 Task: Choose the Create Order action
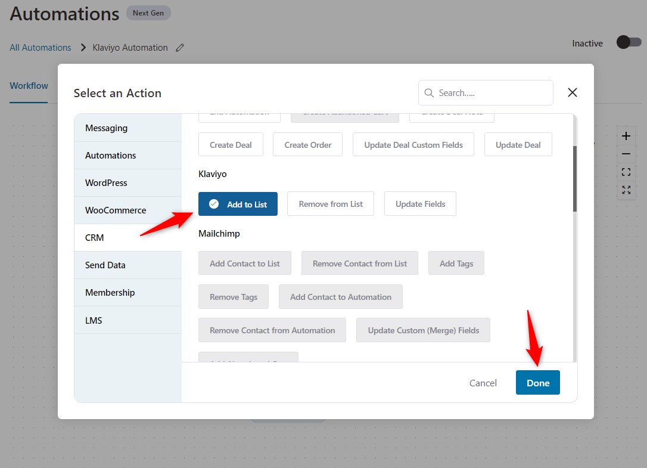tap(308, 144)
